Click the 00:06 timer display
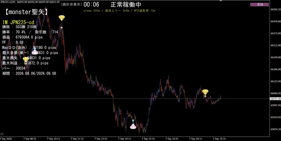The image size is (281, 141). [91, 5]
